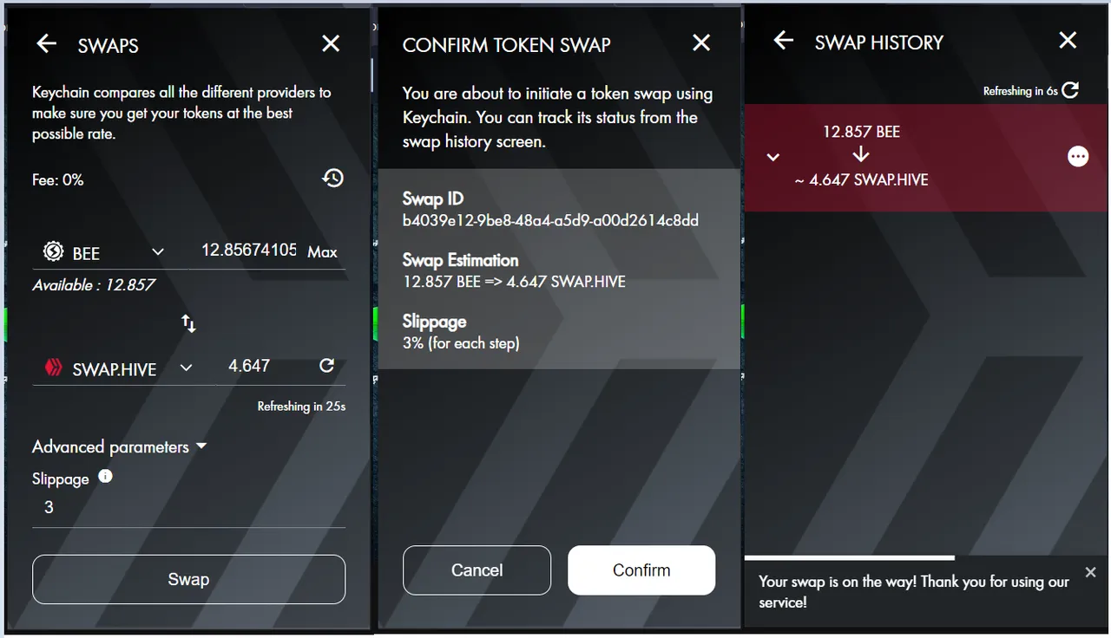The width and height of the screenshot is (1111, 638).
Task: Click the 'Fee: 0%' label
Action: 58,179
